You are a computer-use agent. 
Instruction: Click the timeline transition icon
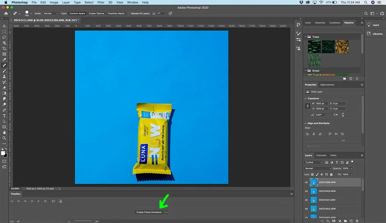(x=60, y=201)
